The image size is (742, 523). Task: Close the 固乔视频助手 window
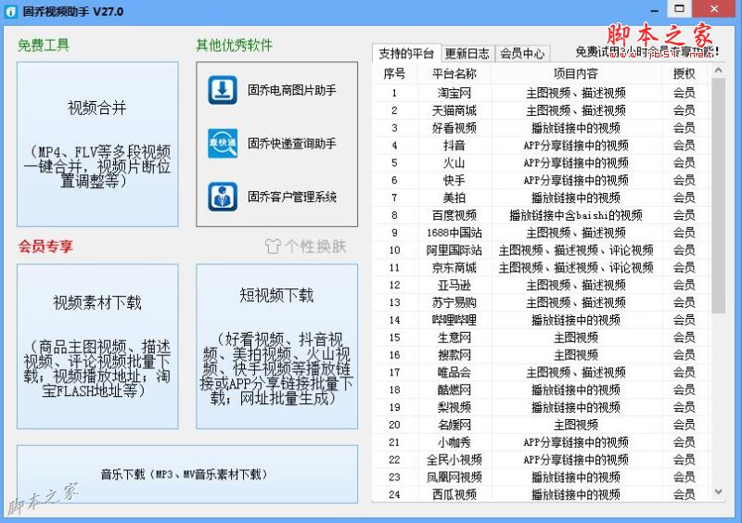click(x=714, y=9)
